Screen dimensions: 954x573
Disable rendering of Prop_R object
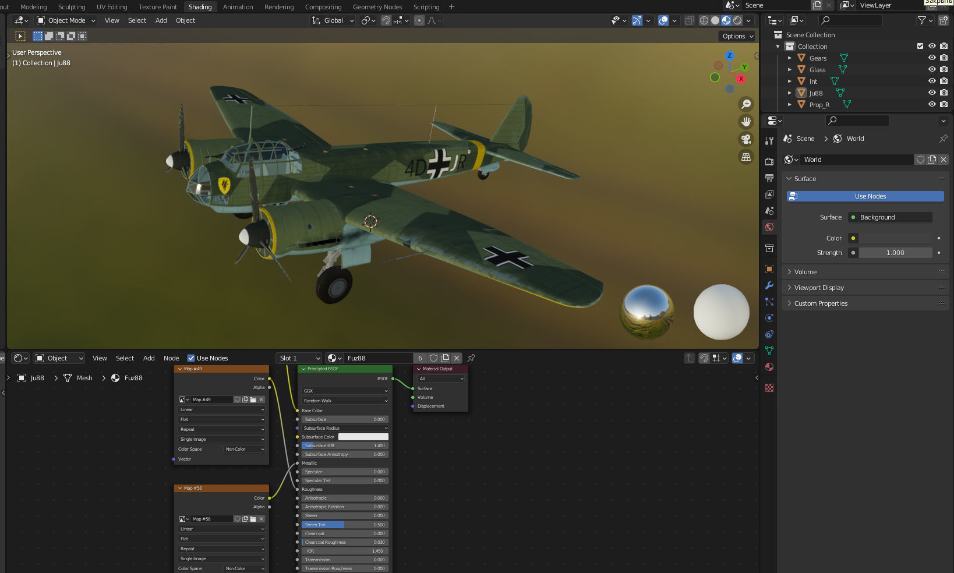click(944, 105)
